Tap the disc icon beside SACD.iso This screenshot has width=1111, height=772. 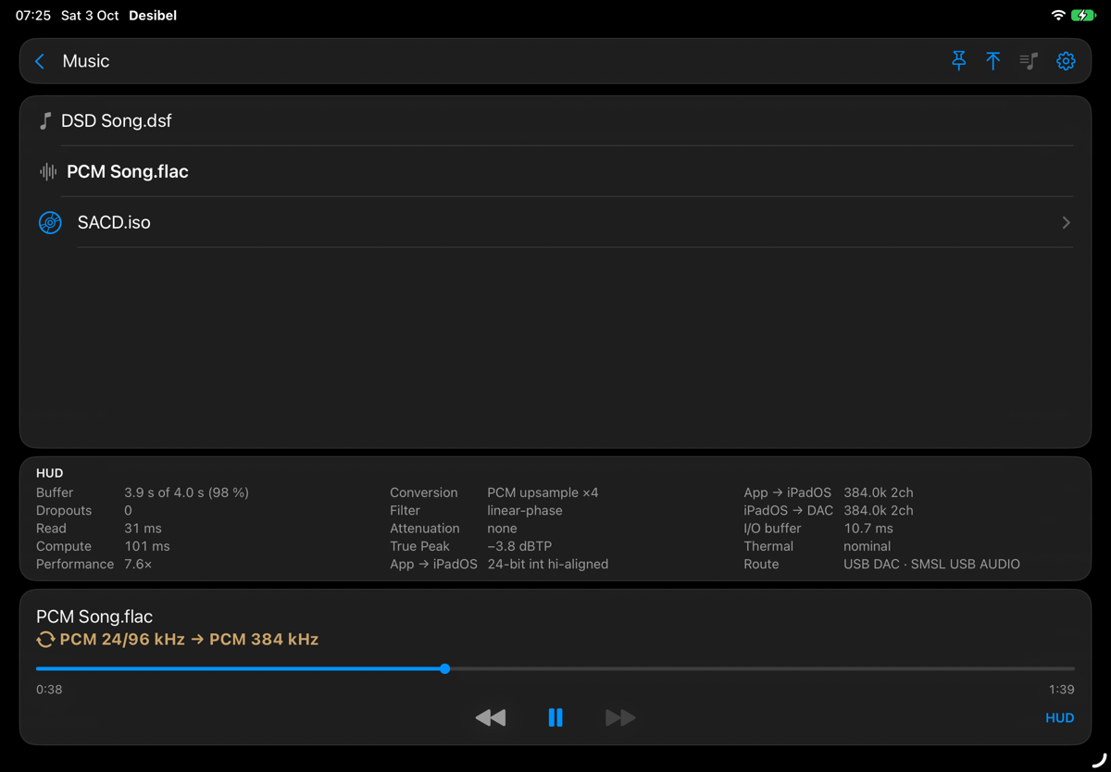coord(50,222)
